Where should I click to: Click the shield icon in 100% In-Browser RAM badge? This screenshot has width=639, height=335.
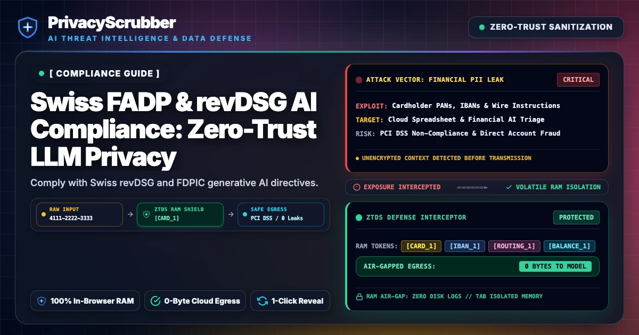(42, 301)
